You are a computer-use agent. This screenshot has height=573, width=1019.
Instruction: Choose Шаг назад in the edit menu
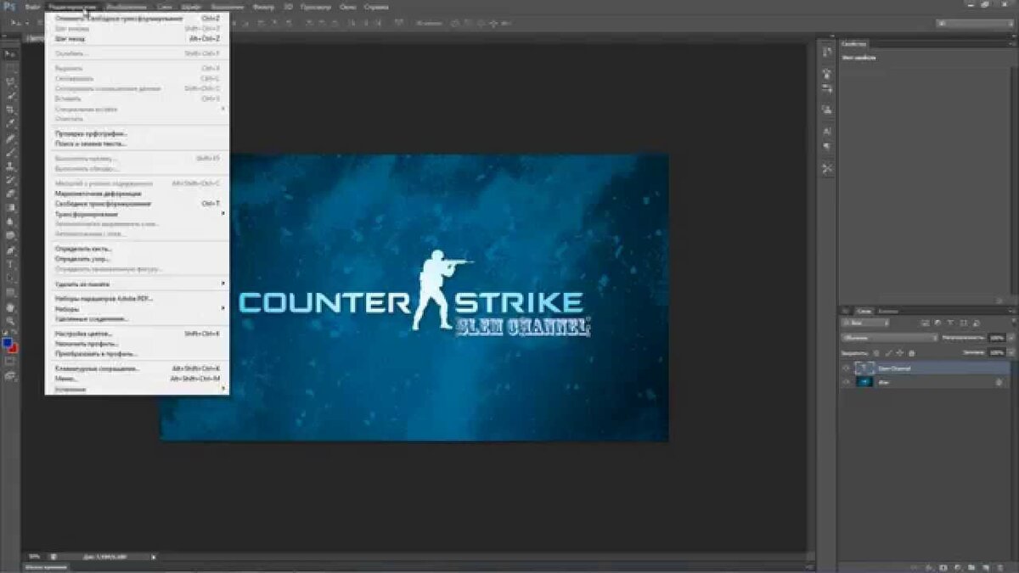pos(136,38)
